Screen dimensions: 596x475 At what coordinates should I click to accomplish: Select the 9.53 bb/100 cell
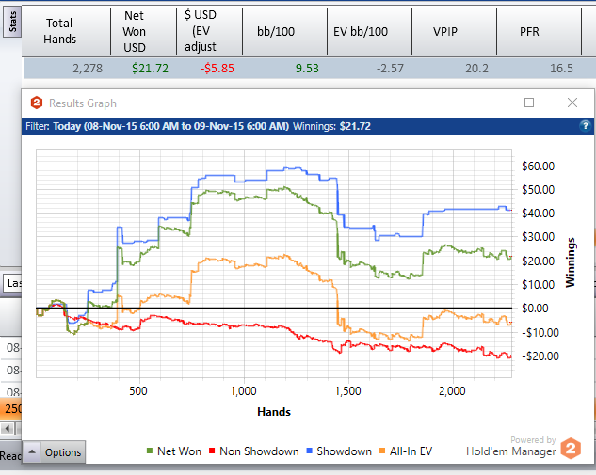coord(307,69)
